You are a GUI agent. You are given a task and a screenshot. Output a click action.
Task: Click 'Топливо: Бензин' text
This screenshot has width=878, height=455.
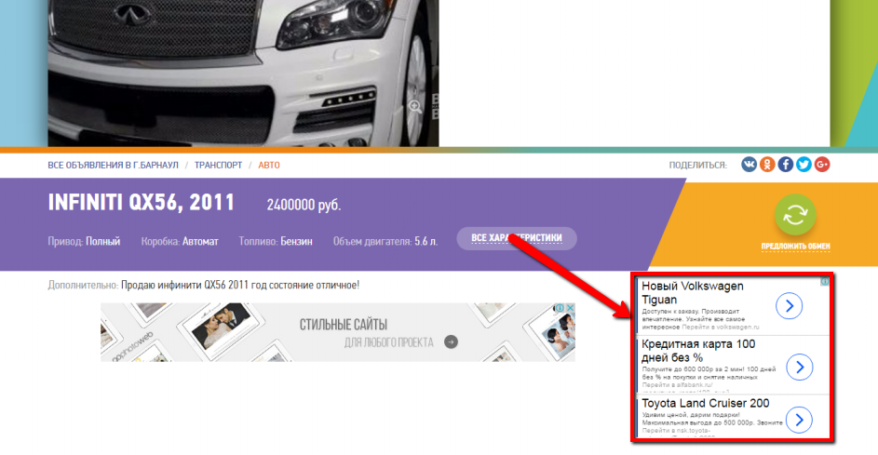tap(276, 241)
